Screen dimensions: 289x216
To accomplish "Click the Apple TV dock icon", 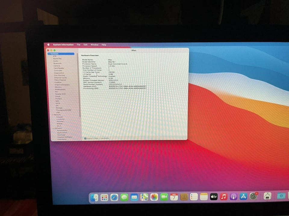I will [x=213, y=197].
